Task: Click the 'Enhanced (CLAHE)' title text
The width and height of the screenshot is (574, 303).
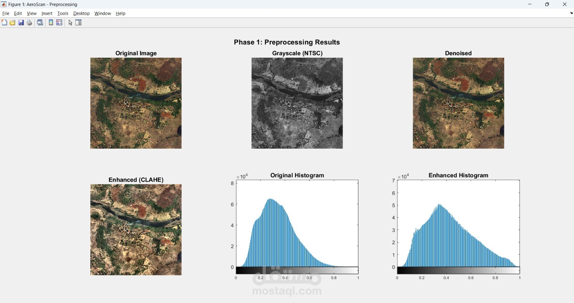Action: (x=136, y=180)
